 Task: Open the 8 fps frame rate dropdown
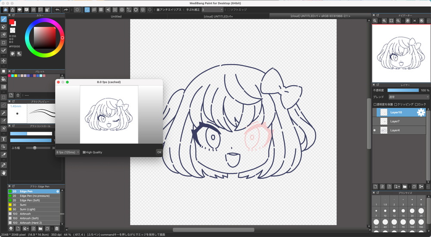click(68, 152)
